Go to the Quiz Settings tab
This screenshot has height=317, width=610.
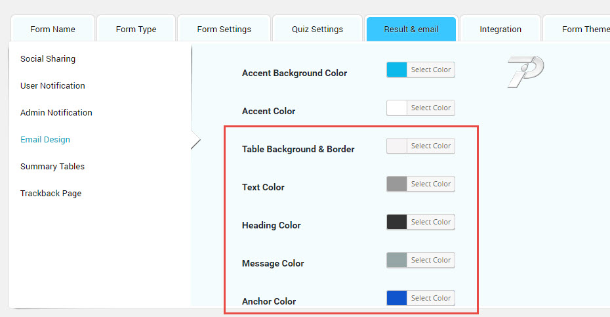tap(317, 29)
